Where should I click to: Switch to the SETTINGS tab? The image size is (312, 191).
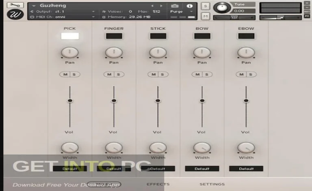pos(212,184)
